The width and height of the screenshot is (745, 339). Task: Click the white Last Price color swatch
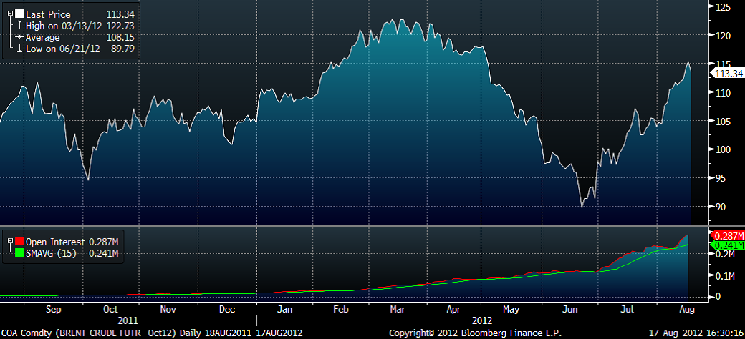coord(19,13)
